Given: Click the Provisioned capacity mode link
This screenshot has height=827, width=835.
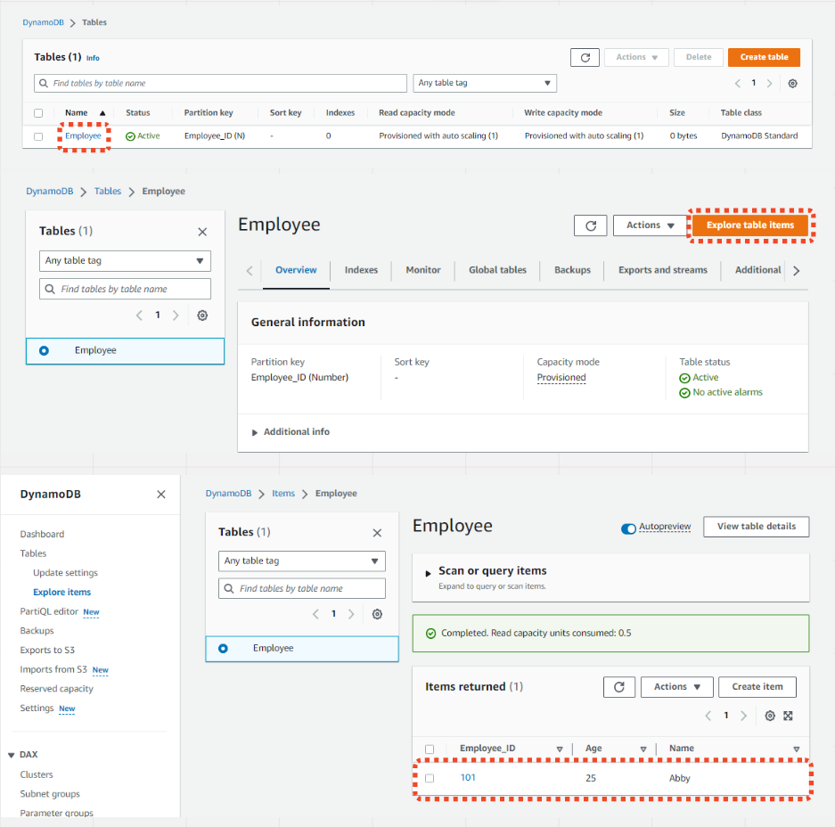Looking at the screenshot, I should [561, 378].
